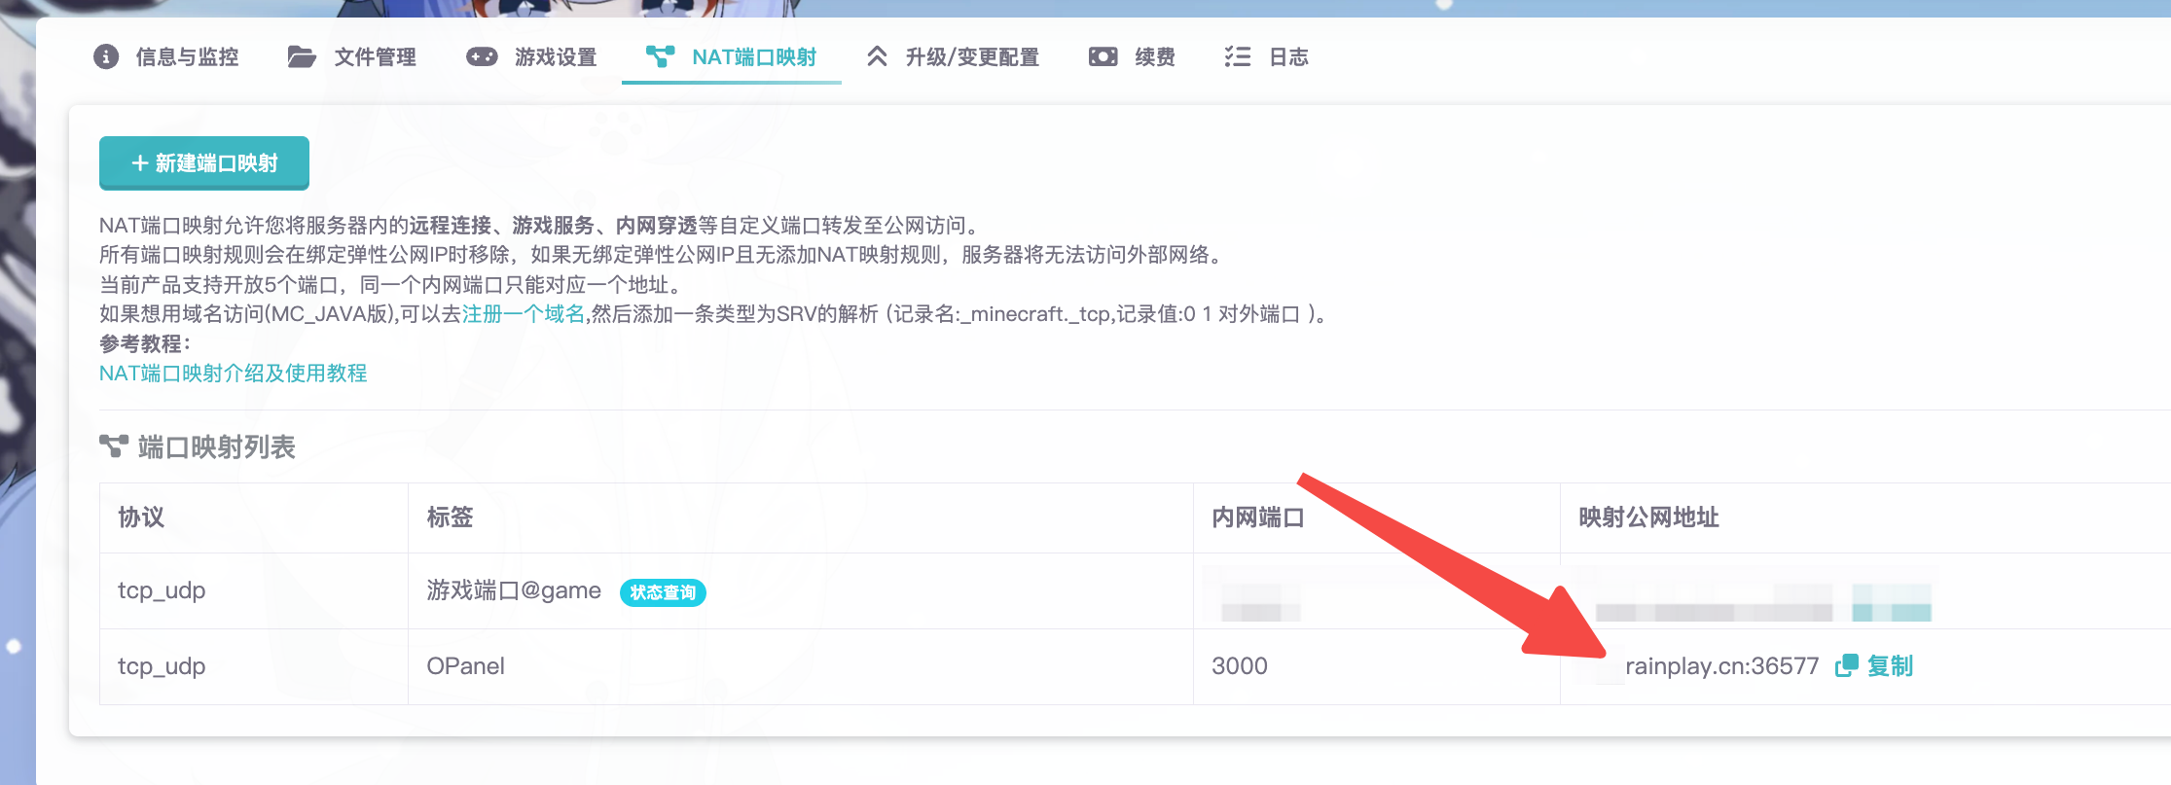Click the 复制 link for OPanel address
Viewport: 2171px width, 785px height.
(x=1890, y=666)
